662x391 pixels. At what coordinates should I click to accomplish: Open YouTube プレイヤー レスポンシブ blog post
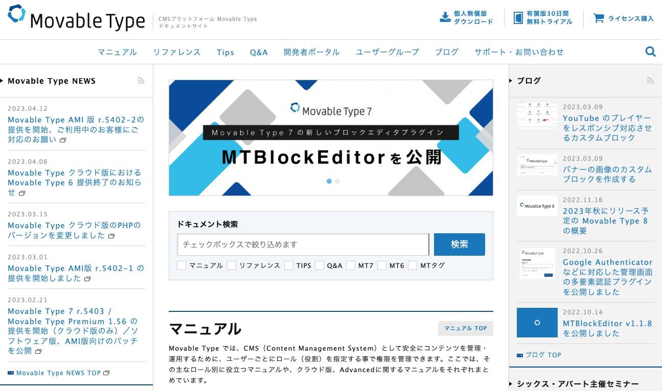tap(607, 128)
